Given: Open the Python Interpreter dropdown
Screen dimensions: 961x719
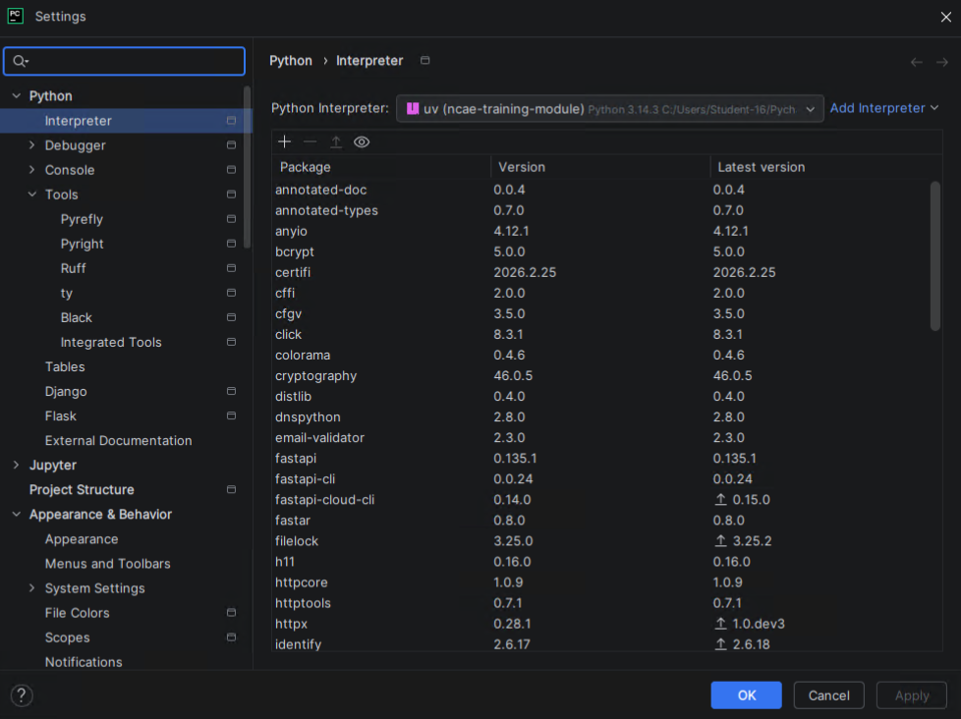Looking at the screenshot, I should pos(610,109).
